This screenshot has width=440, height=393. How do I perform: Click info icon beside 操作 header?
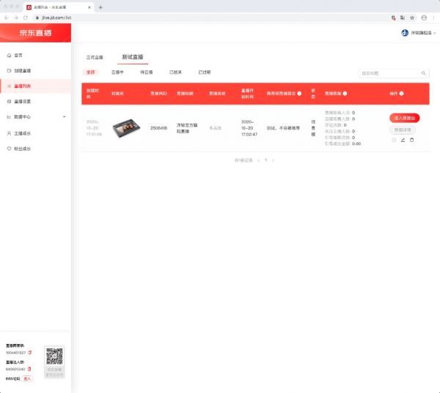pos(402,94)
